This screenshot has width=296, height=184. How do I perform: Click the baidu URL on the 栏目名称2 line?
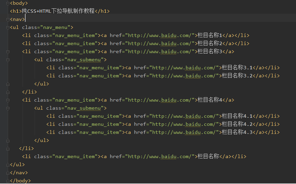point(160,43)
